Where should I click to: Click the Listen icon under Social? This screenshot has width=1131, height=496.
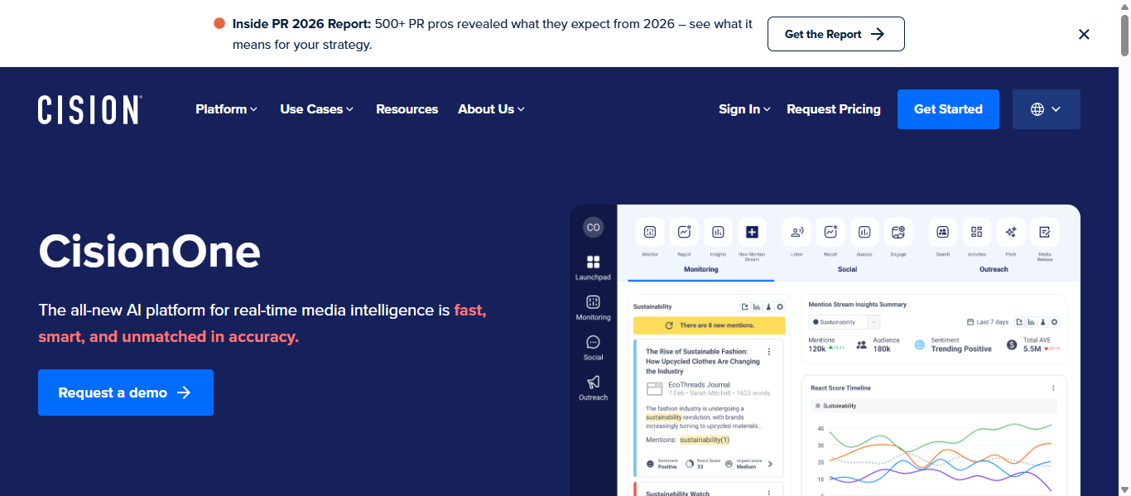tap(797, 233)
